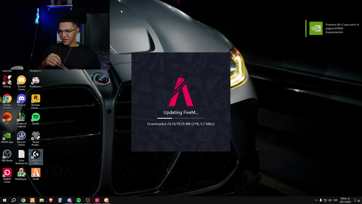Select the Profesor desktop shortcut
Viewport: 362px width, 204px height.
[x=36, y=82]
